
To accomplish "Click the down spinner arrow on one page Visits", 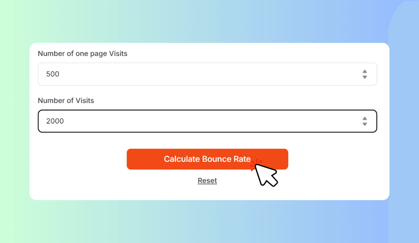I will click(x=365, y=76).
